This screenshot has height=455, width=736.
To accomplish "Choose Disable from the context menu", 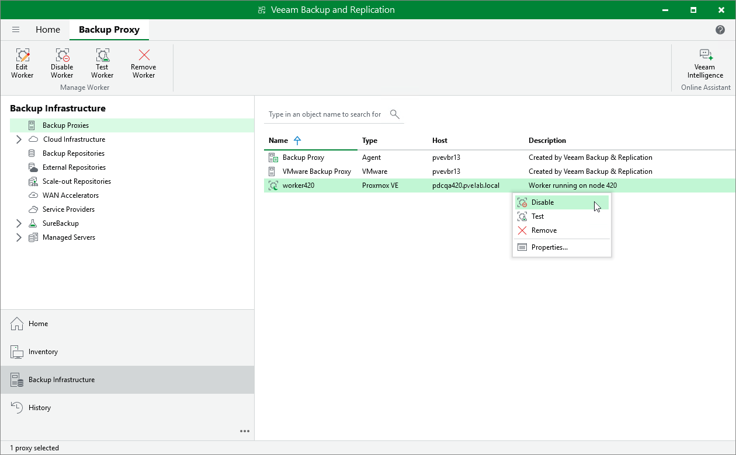I will click(x=562, y=202).
